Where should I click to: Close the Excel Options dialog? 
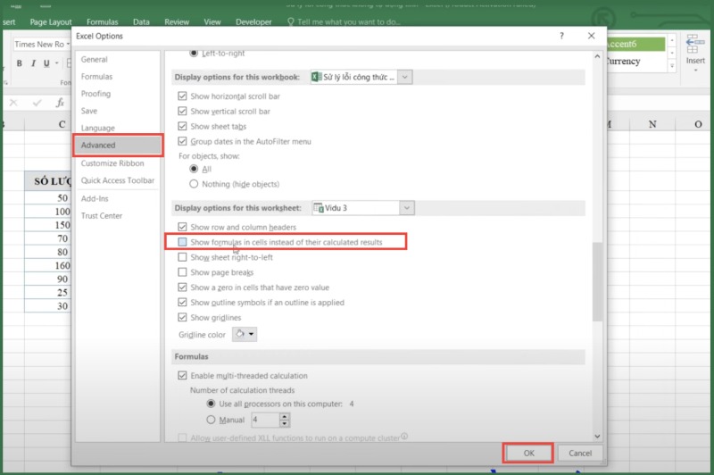point(591,36)
